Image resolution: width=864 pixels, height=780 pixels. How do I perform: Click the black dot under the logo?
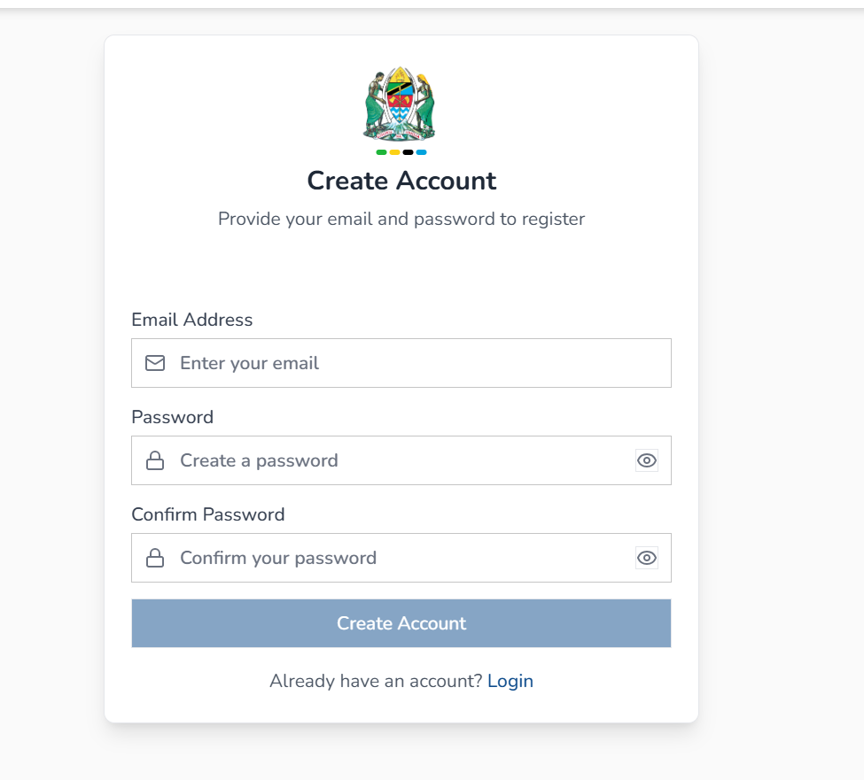pyautogui.click(x=408, y=152)
